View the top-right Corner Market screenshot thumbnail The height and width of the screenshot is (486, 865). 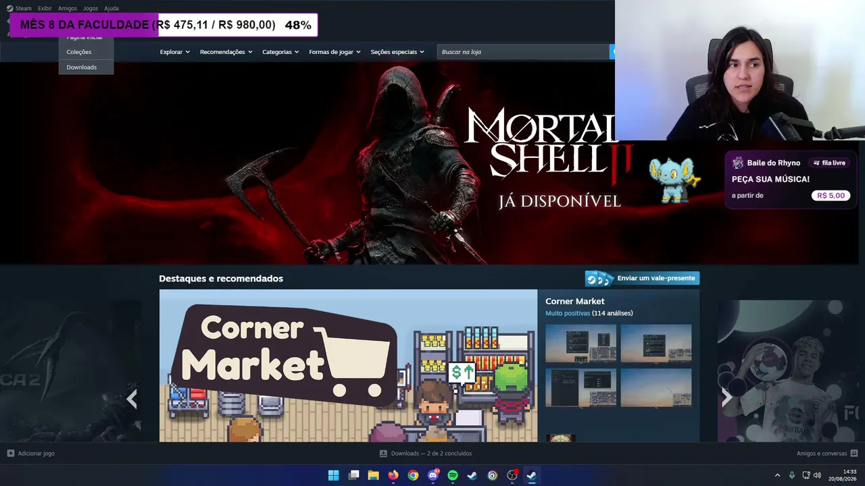656,344
